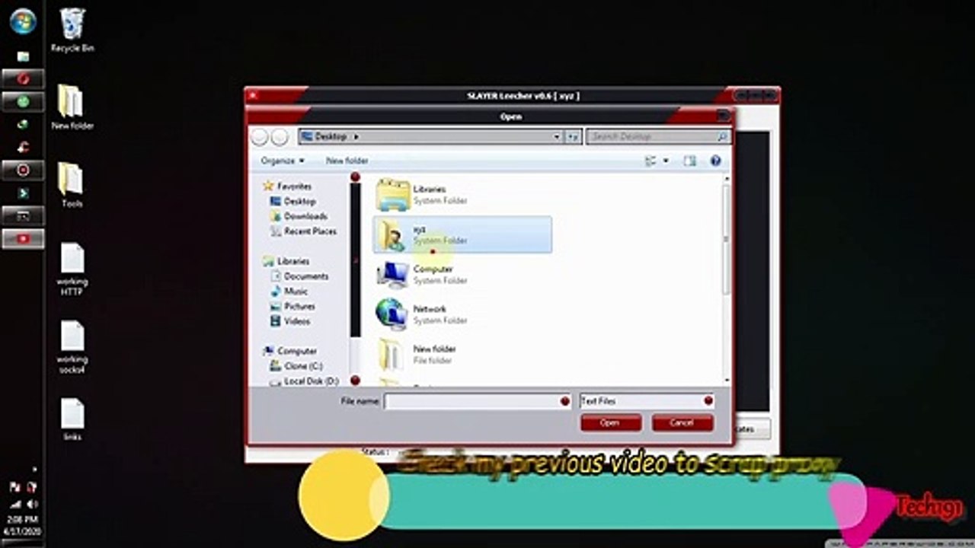This screenshot has height=548, width=975.
Task: Open the Videos library
Action: click(x=291, y=321)
